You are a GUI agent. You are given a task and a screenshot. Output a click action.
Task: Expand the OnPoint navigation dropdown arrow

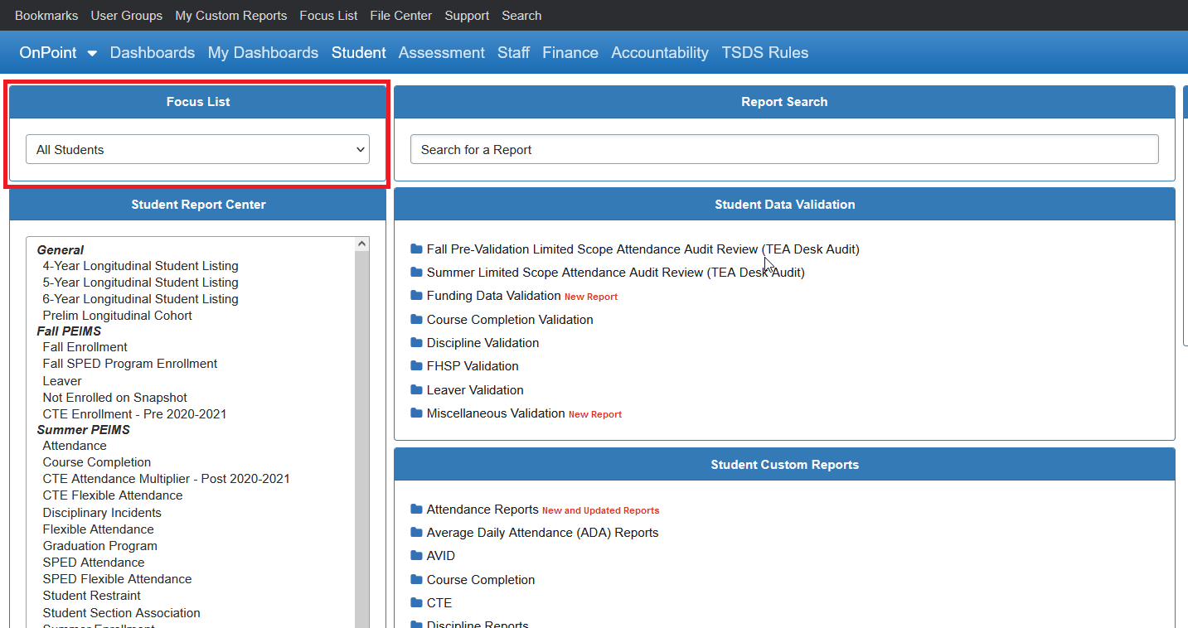(92, 52)
